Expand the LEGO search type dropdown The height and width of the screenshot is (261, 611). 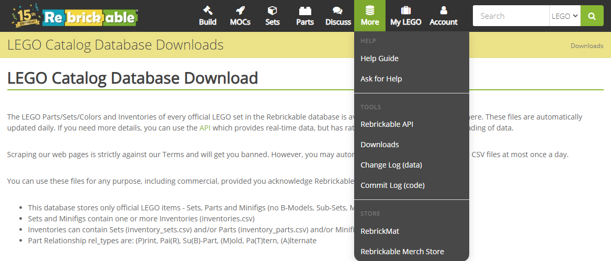coord(565,16)
